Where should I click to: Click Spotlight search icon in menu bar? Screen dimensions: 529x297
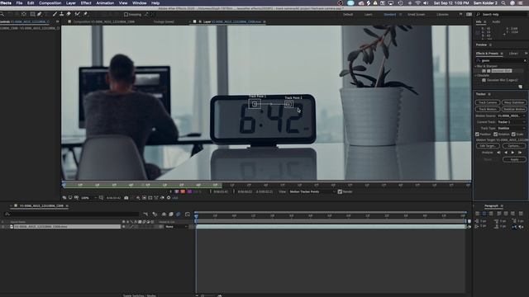pyautogui.click(x=503, y=2)
